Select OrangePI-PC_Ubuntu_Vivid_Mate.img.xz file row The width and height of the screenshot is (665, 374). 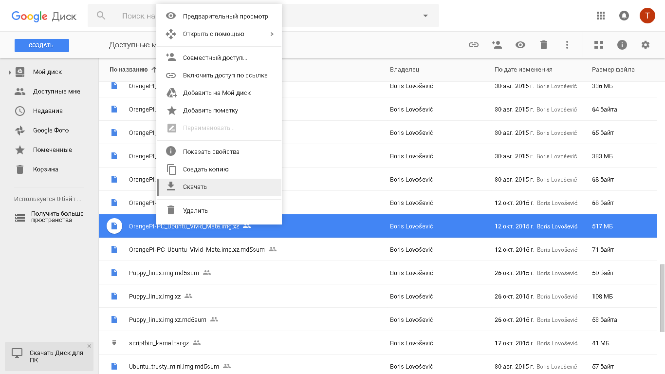pos(378,226)
